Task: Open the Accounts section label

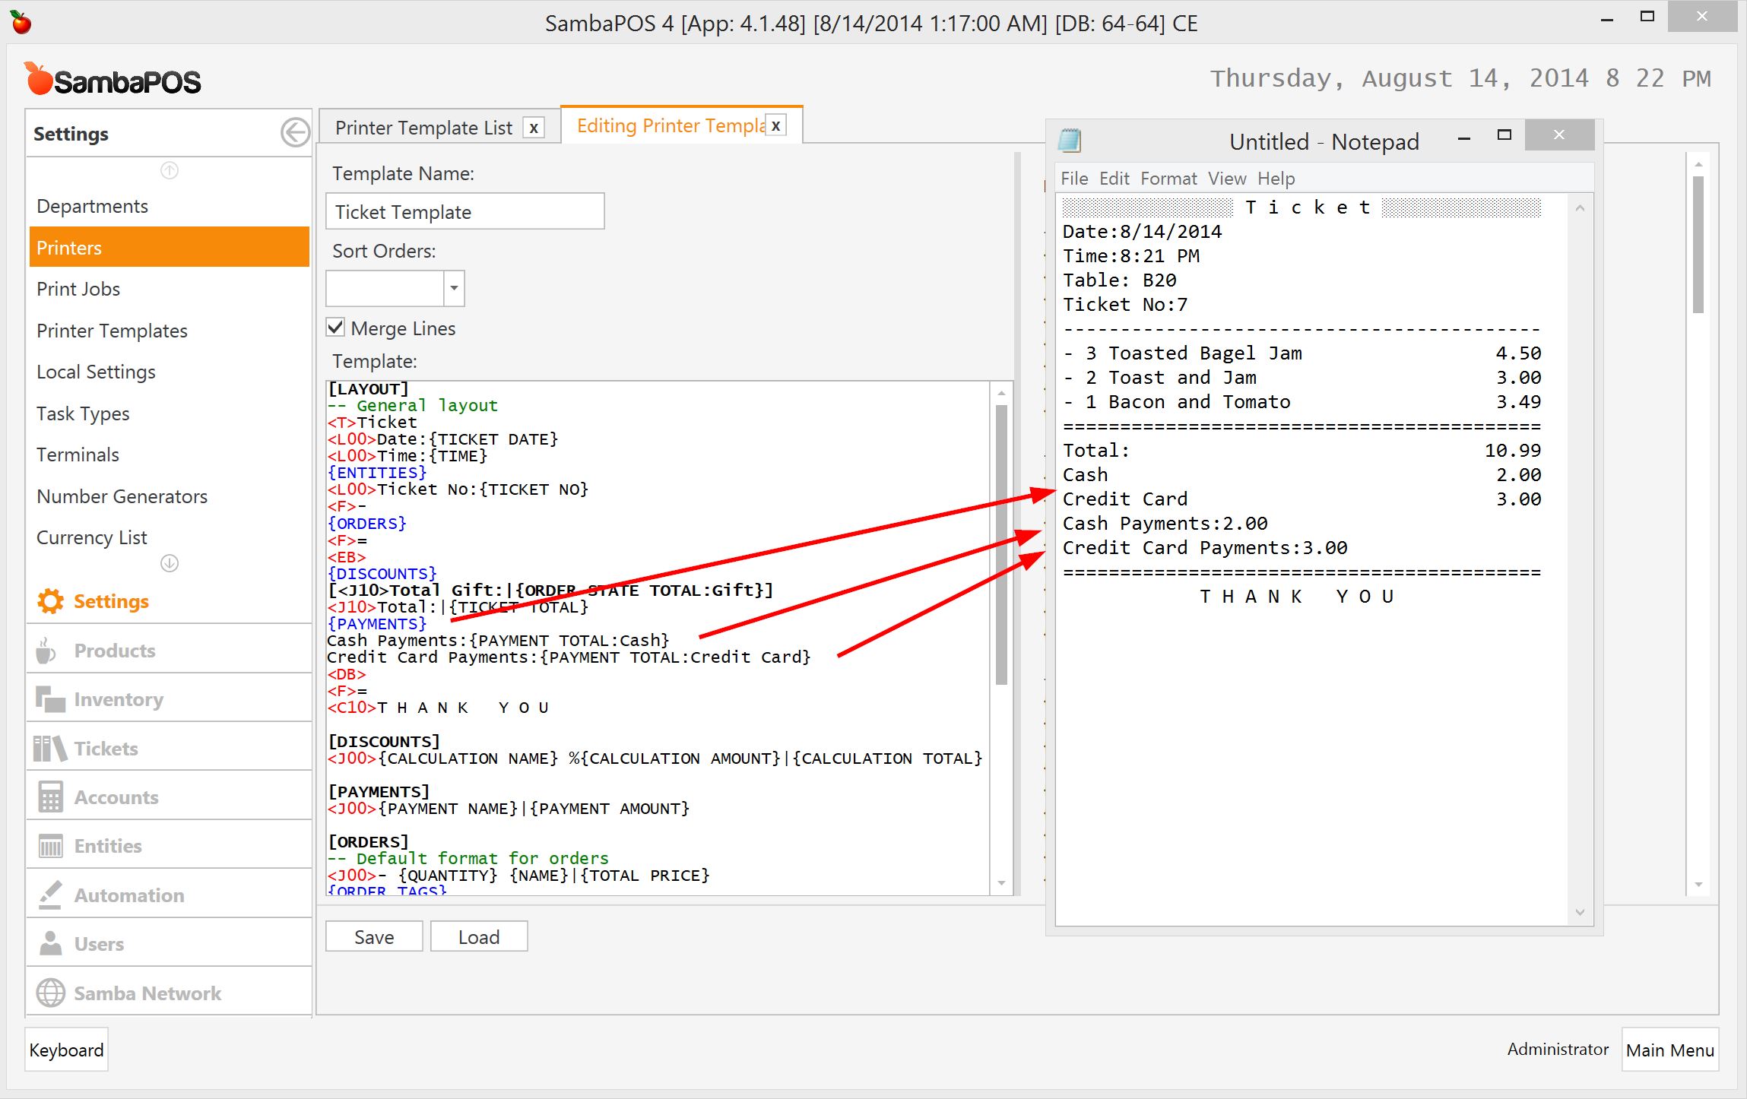Action: coord(116,797)
